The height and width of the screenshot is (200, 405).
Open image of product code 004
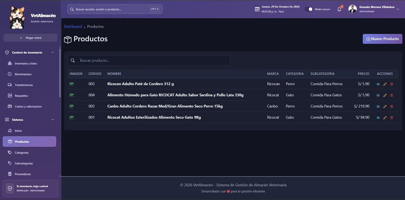[72, 95]
